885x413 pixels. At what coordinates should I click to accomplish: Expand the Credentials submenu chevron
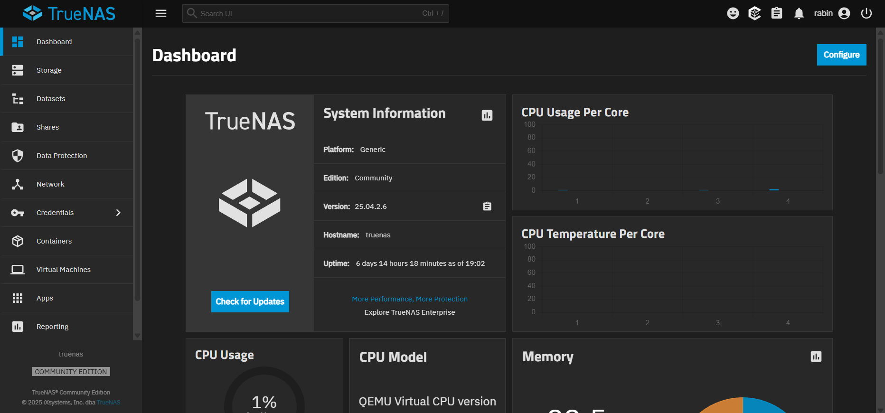pyautogui.click(x=118, y=213)
